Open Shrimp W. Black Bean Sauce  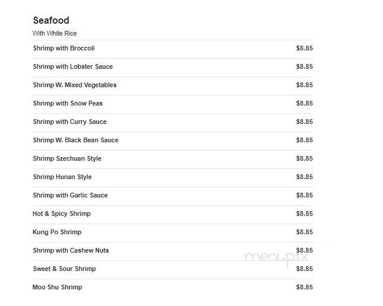(x=76, y=140)
